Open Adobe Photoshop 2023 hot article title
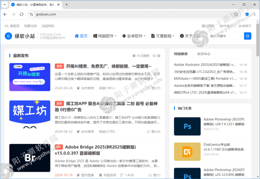 pos(224,122)
